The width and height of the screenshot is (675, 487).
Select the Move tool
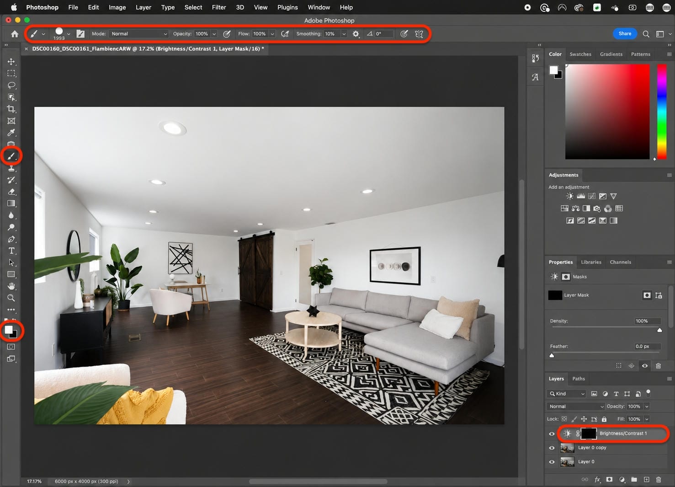click(x=11, y=61)
